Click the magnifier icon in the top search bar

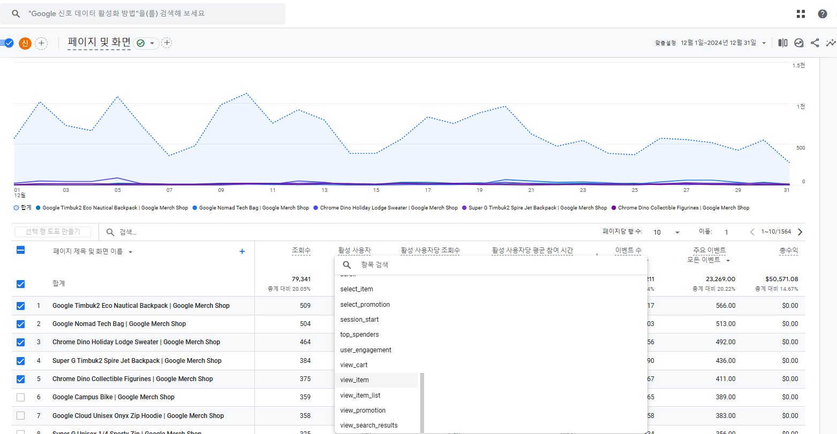coord(16,14)
